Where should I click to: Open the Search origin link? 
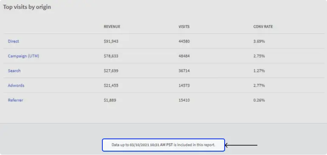[x=14, y=71]
